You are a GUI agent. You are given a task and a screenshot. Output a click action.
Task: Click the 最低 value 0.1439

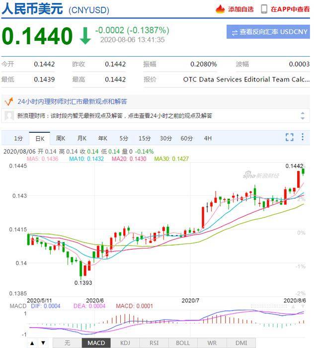(x=44, y=80)
